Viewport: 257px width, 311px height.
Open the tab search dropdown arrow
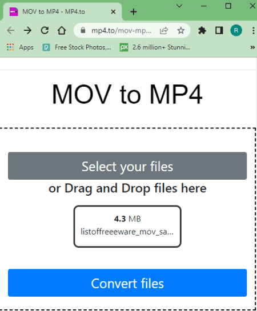pyautogui.click(x=179, y=6)
